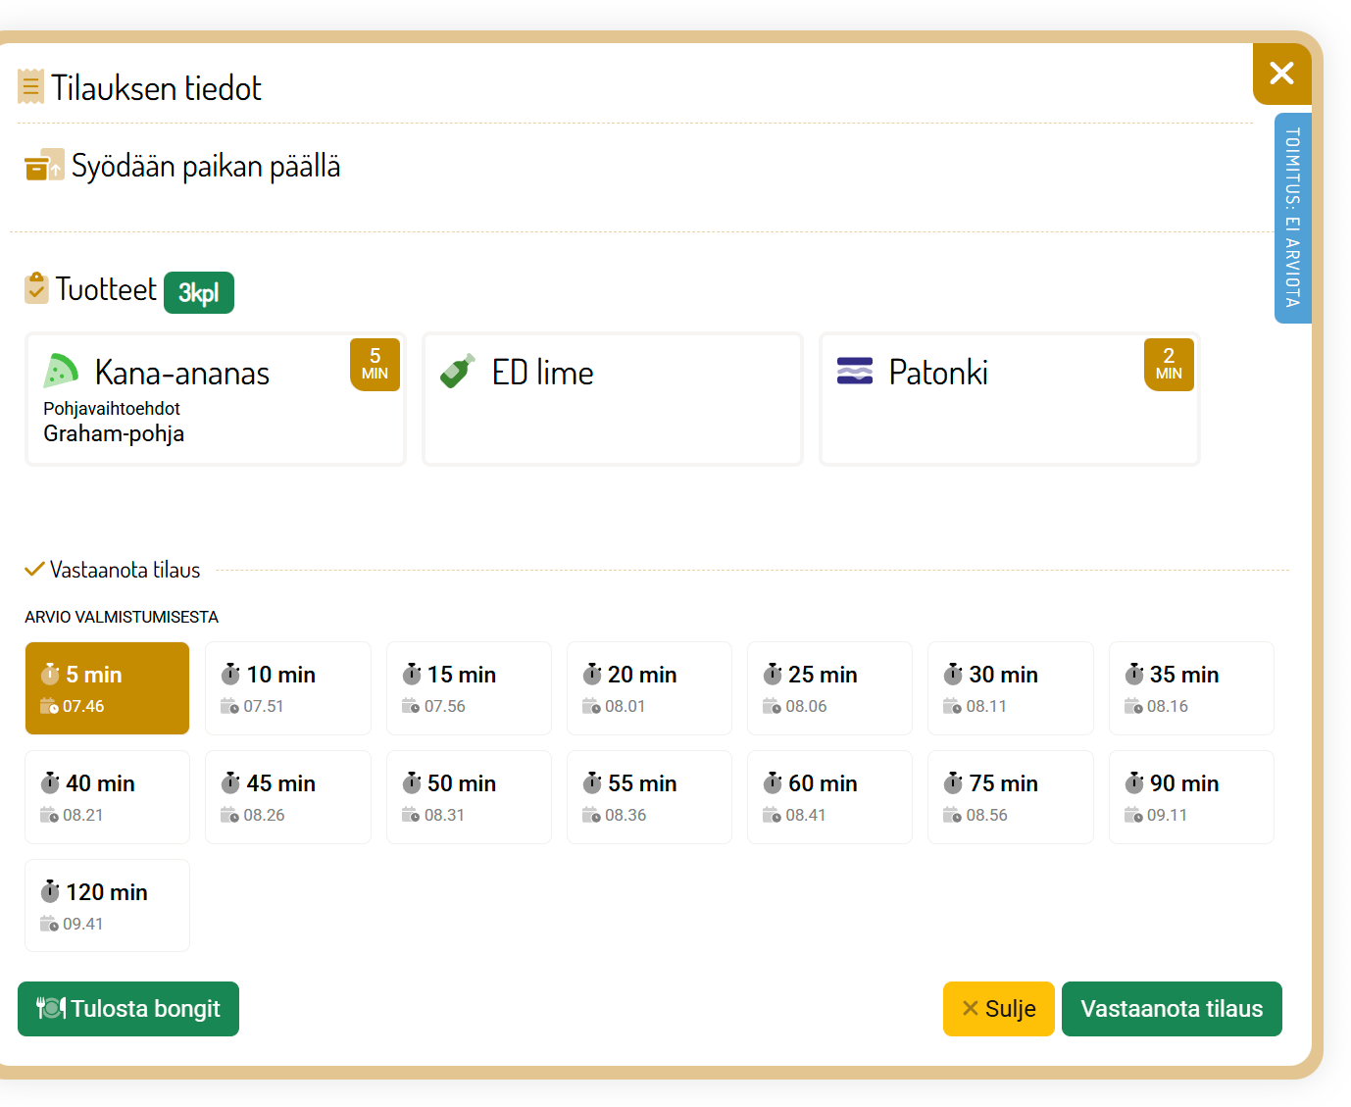
Task: Click the receipt icon next to Tilauksen tiedot
Action: point(31,87)
